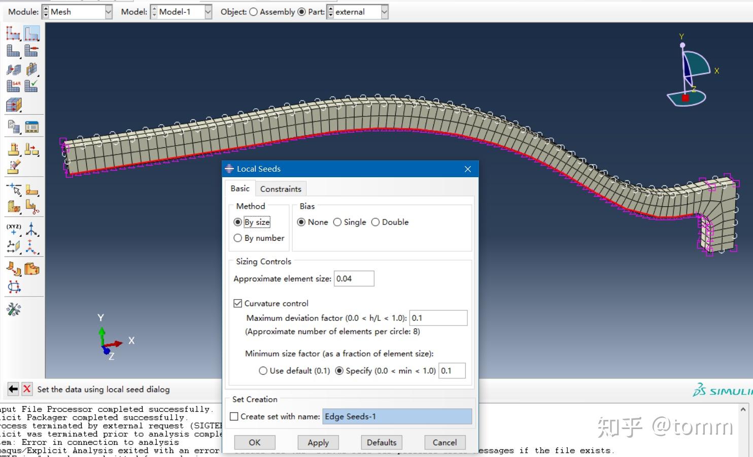Screen dimensions: 753x457
Task: Cancel the procedure with the red X
Action: point(27,389)
